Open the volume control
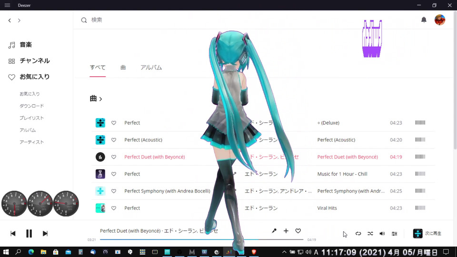The width and height of the screenshot is (457, 257). (x=382, y=233)
